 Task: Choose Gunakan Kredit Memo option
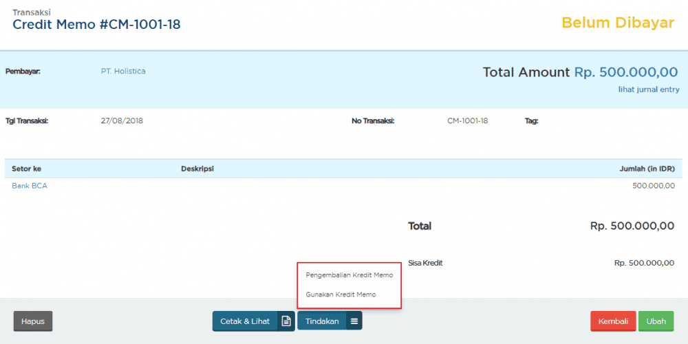[x=341, y=294]
